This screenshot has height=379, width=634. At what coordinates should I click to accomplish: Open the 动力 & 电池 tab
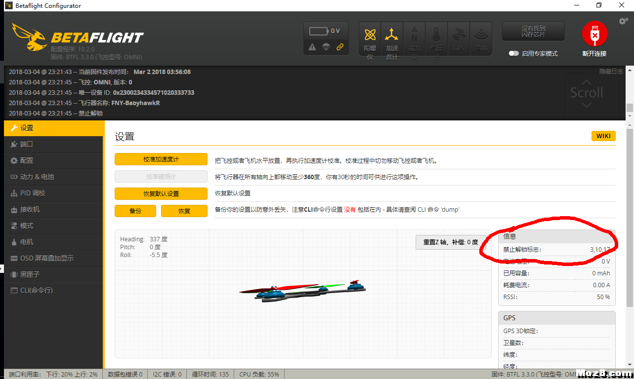pyautogui.click(x=54, y=177)
